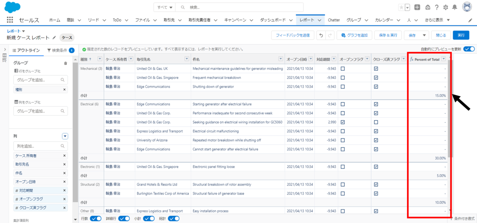The image size is (477, 223).
Task: Remove the 対応期間 column with X
Action: [64, 190]
